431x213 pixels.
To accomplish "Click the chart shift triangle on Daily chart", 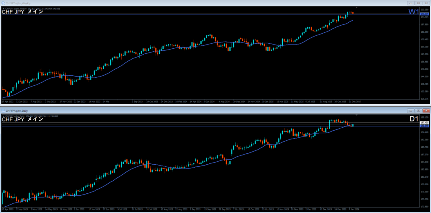I will (x=357, y=115).
